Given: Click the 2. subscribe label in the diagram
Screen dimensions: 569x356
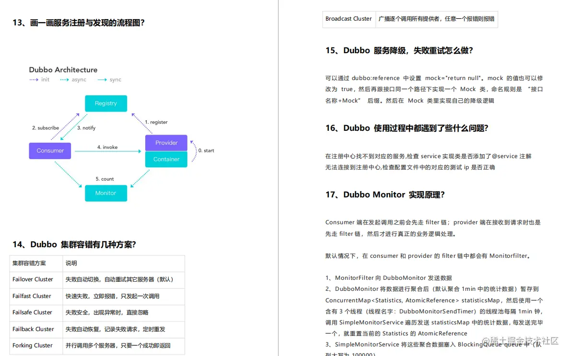Looking at the screenshot, I should tap(46, 128).
